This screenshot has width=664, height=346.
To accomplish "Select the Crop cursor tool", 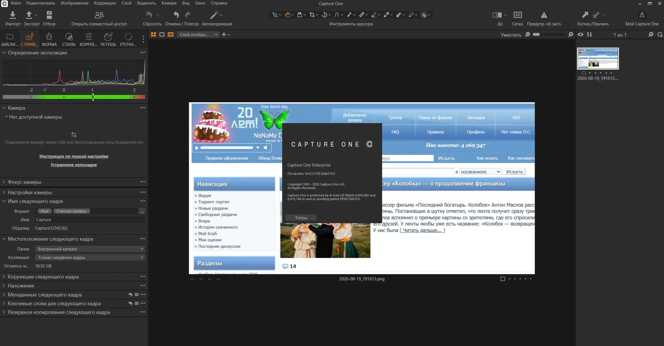I will coord(312,15).
